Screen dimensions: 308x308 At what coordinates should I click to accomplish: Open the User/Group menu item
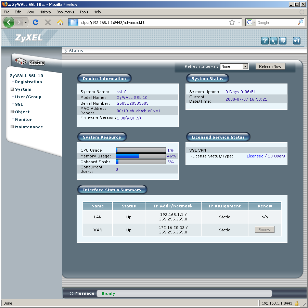(28, 97)
